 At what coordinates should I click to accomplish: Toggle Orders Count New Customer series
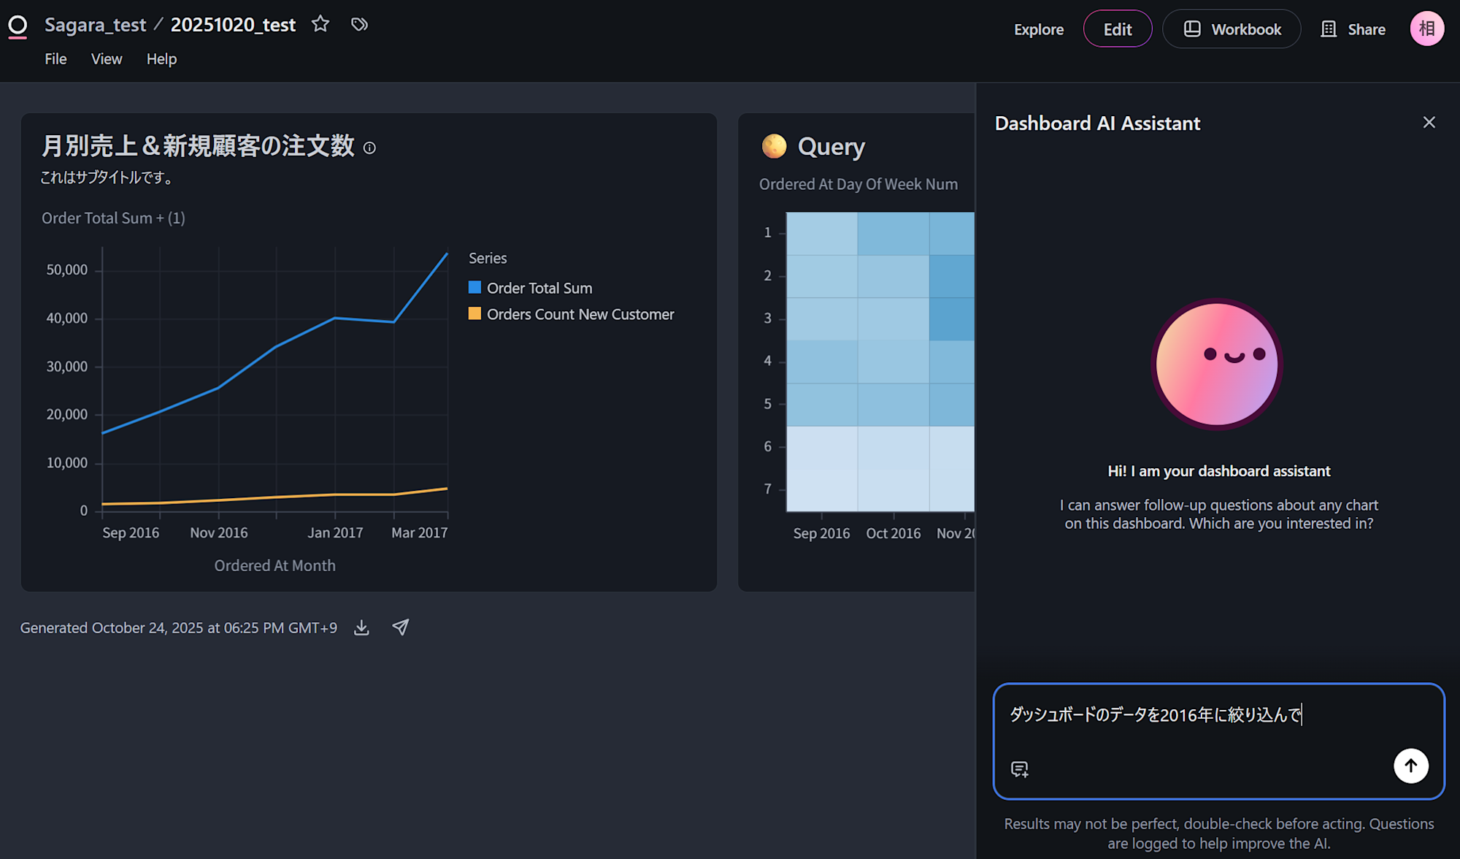[x=580, y=314]
